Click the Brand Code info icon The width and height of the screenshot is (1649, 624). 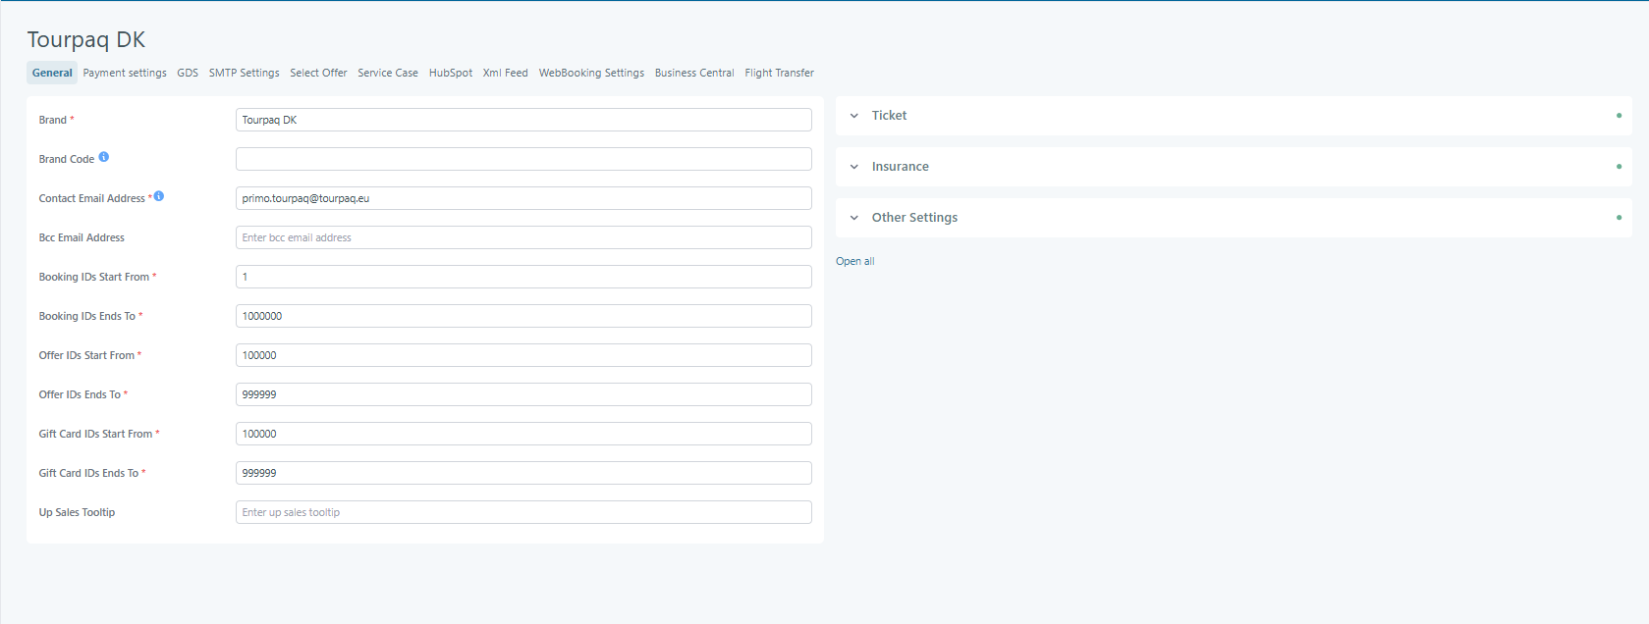(x=104, y=157)
